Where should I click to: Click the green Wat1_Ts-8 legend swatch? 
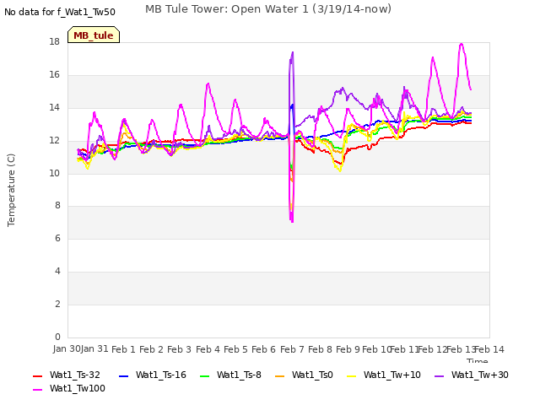click(x=204, y=376)
